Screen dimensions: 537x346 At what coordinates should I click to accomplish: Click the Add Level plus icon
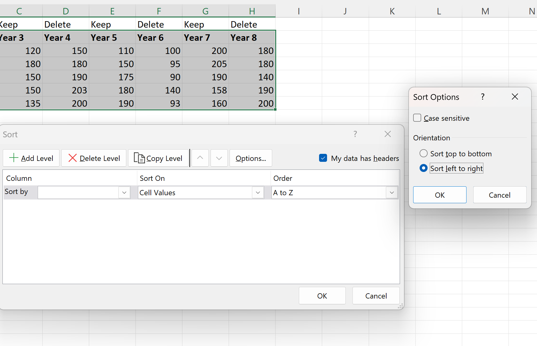pos(13,158)
